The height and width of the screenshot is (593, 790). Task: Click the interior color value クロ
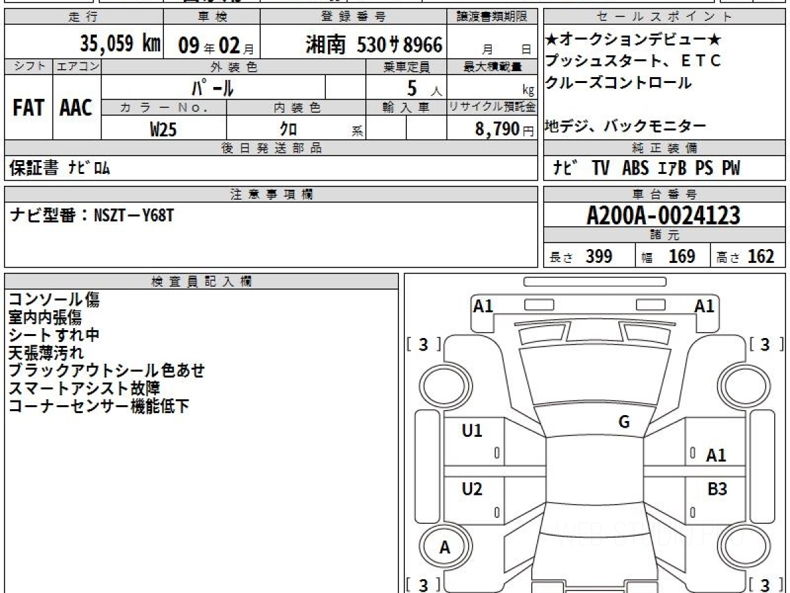point(288,128)
